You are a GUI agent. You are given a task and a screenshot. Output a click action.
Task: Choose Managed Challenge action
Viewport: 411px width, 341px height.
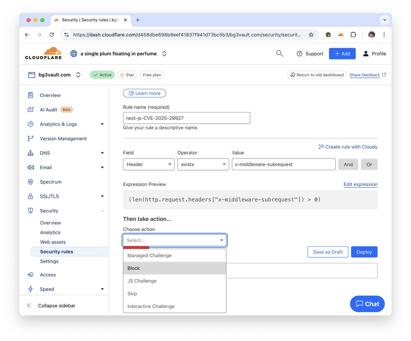pyautogui.click(x=175, y=256)
